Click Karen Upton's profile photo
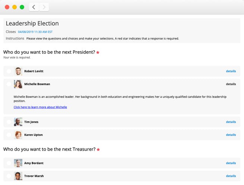Image resolution: width=244 pixels, height=185 pixels. click(18, 135)
